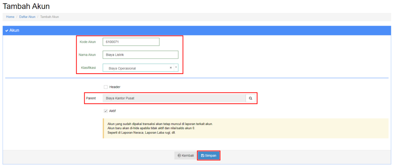Click the Parent field showing Biaya Kantor Pusat
The width and height of the screenshot is (394, 167).
tap(174, 98)
